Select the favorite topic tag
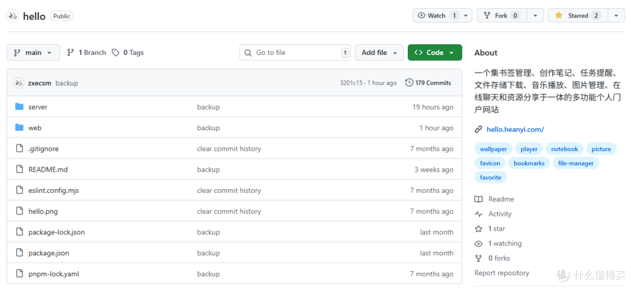 (x=491, y=177)
